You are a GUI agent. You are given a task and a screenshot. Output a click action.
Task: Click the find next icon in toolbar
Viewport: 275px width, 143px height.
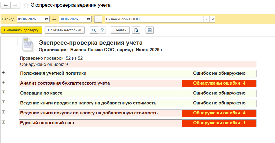click(102, 30)
